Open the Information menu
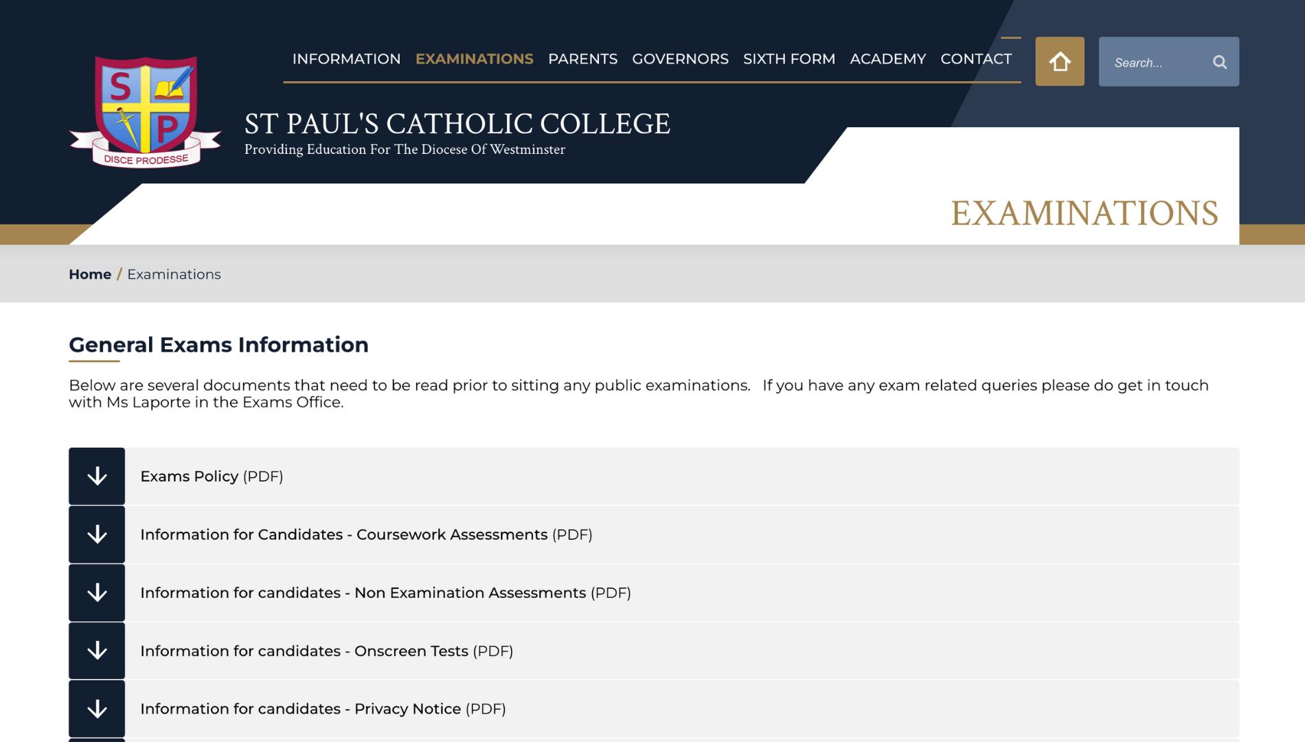Image resolution: width=1305 pixels, height=742 pixels. (346, 59)
